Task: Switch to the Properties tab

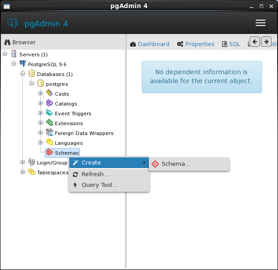Action: click(x=196, y=44)
